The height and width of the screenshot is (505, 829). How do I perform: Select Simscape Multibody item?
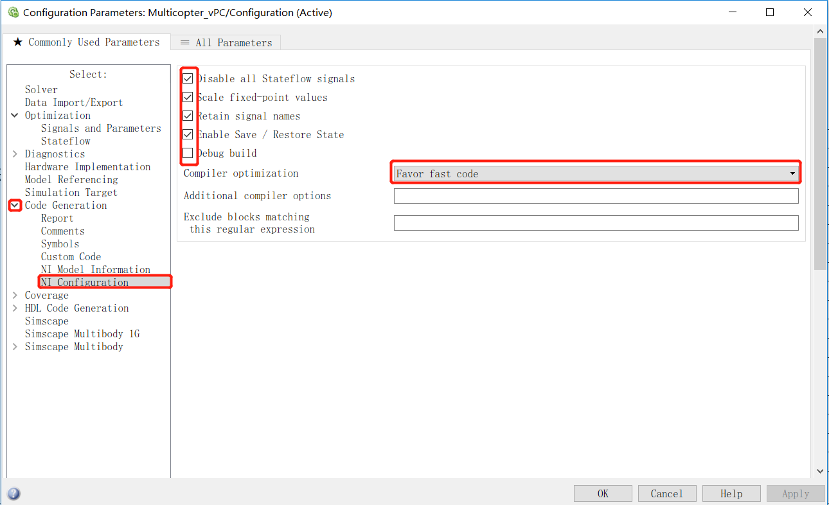point(74,347)
